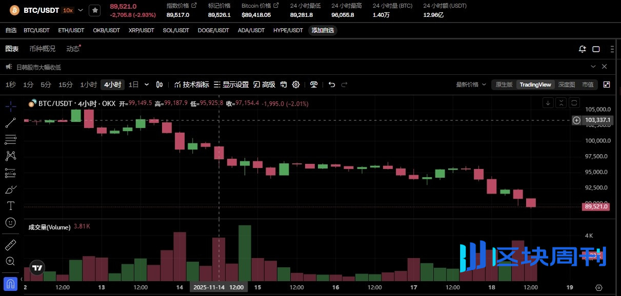Select the brush drawing tool
Screen dimensions: 621x296
click(10, 189)
